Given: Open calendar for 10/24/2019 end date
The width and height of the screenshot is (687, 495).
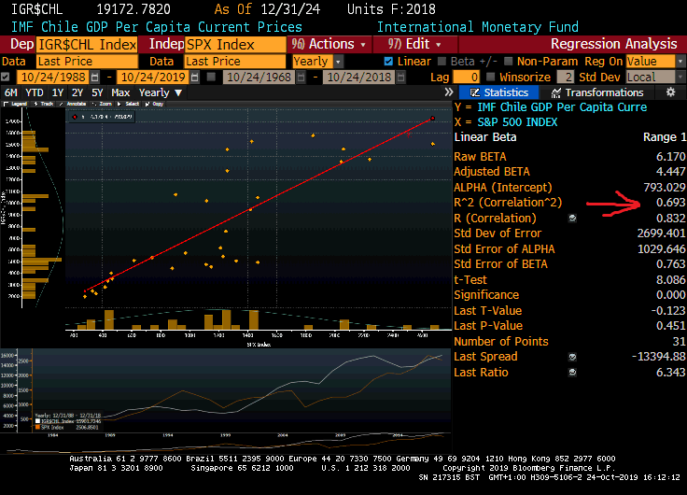Looking at the screenshot, I should click(195, 78).
